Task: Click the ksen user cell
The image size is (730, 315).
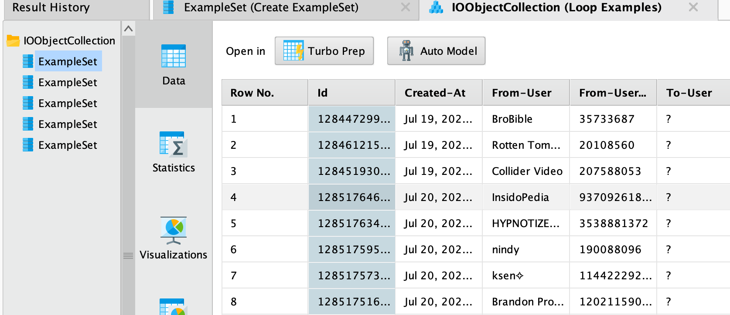Action: [x=526, y=275]
